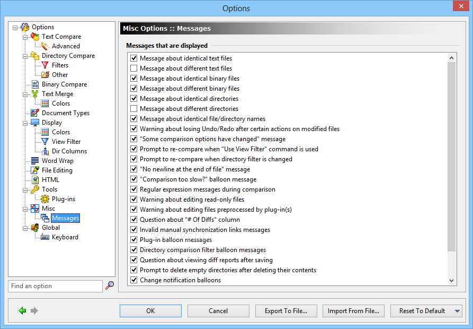Click the Other folder icon

(45, 75)
